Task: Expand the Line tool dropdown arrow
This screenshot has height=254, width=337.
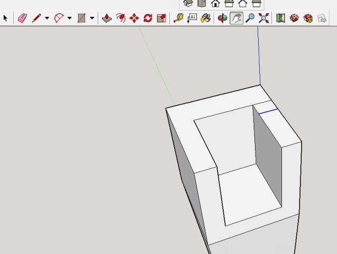Action: pos(47,18)
